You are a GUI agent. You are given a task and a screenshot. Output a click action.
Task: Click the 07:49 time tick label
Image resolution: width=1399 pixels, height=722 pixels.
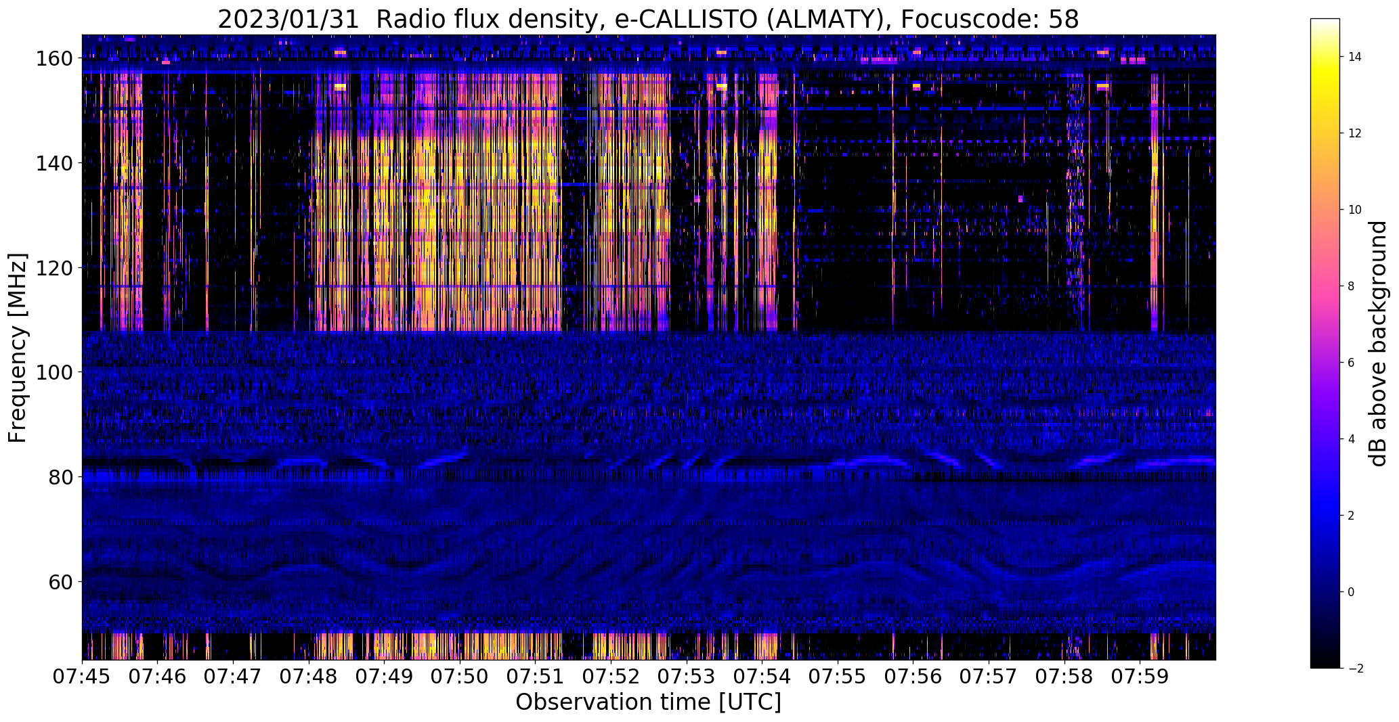385,677
